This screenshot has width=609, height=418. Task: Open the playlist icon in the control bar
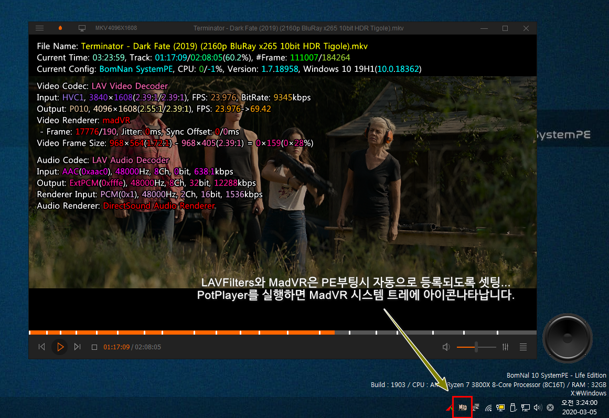click(523, 347)
